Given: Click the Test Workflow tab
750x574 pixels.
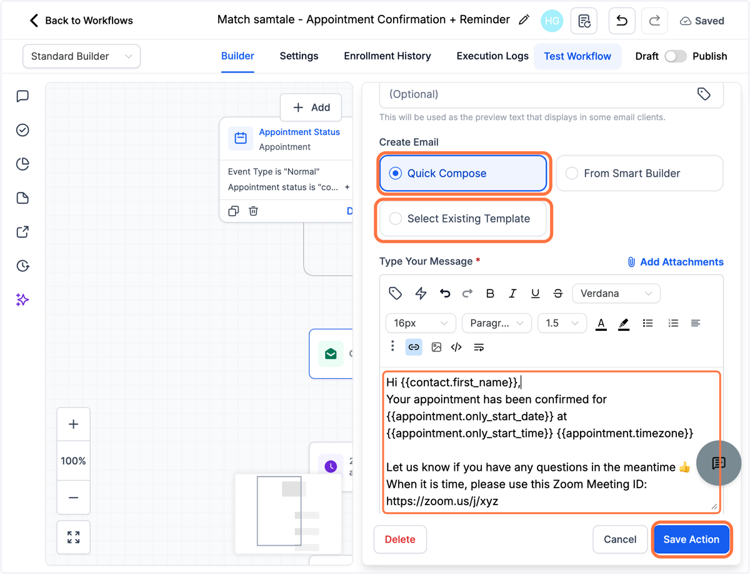Looking at the screenshot, I should coord(577,56).
